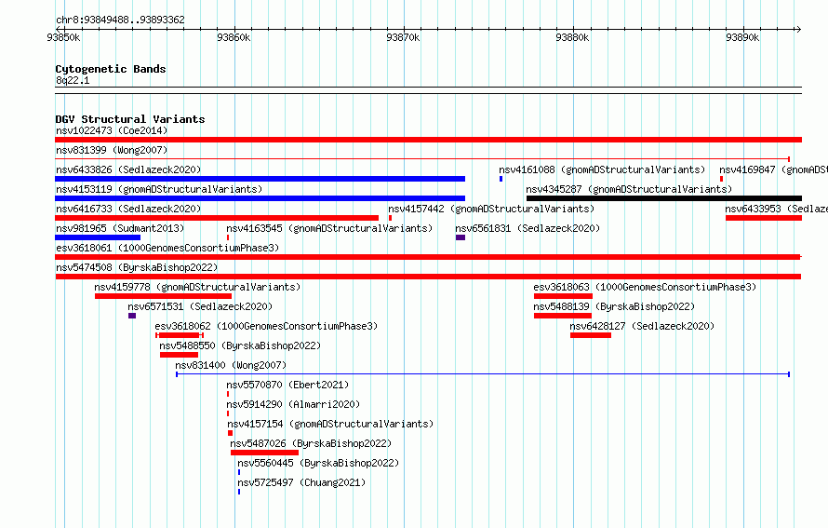
Task: Click the small blue nsv4161088 marker
Action: 501,179
